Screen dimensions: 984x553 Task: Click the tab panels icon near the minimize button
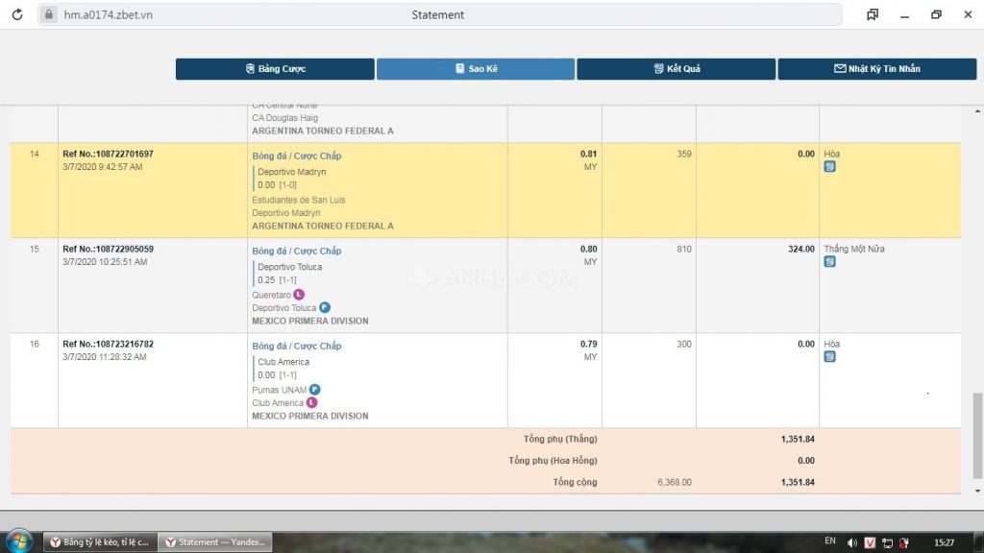(x=873, y=14)
